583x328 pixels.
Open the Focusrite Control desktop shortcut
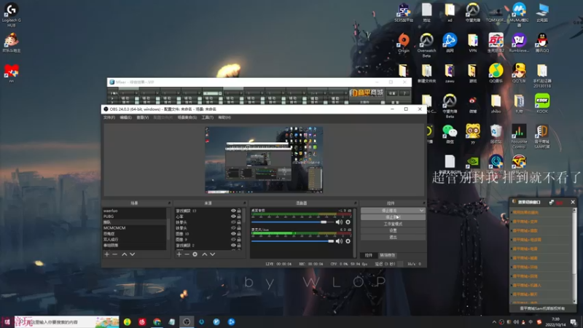coord(519,136)
